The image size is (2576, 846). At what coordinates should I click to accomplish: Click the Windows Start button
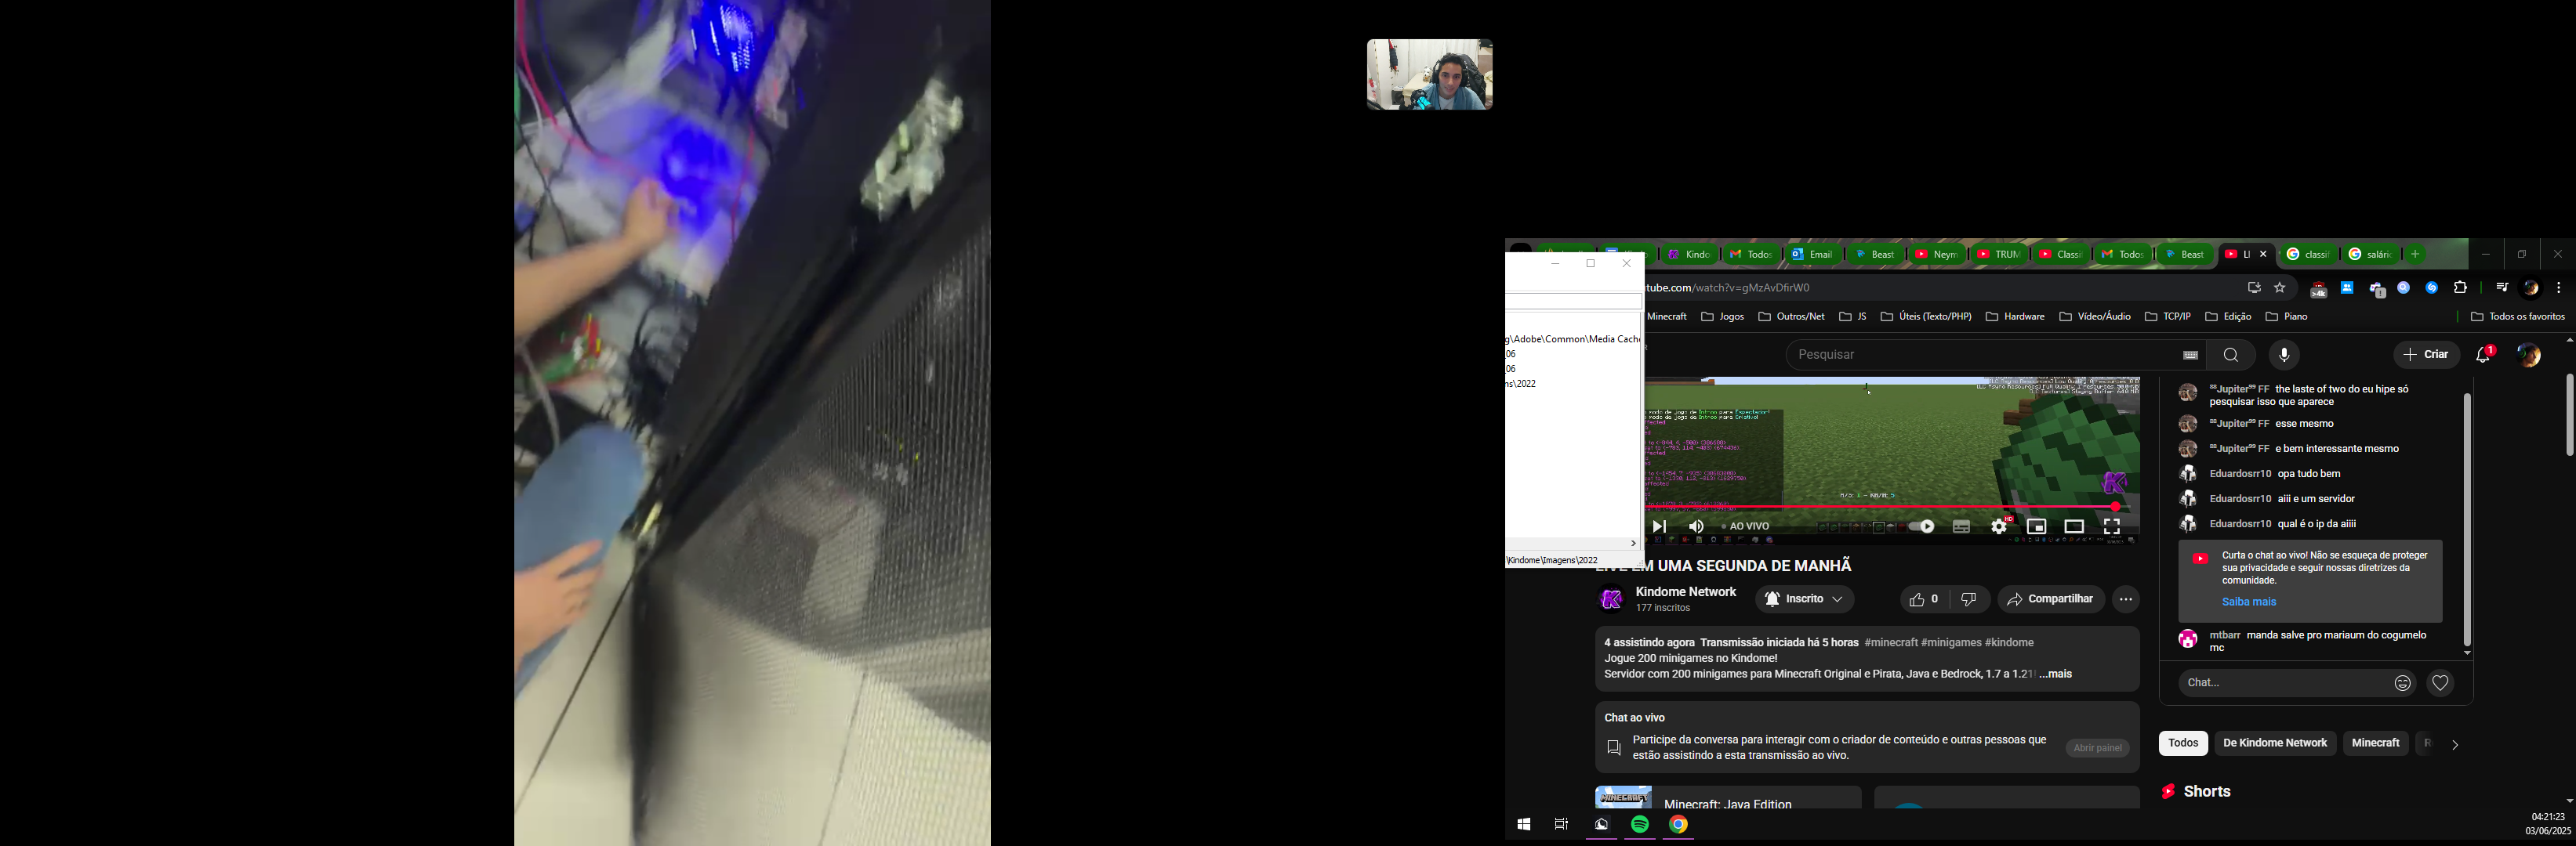pos(1523,825)
